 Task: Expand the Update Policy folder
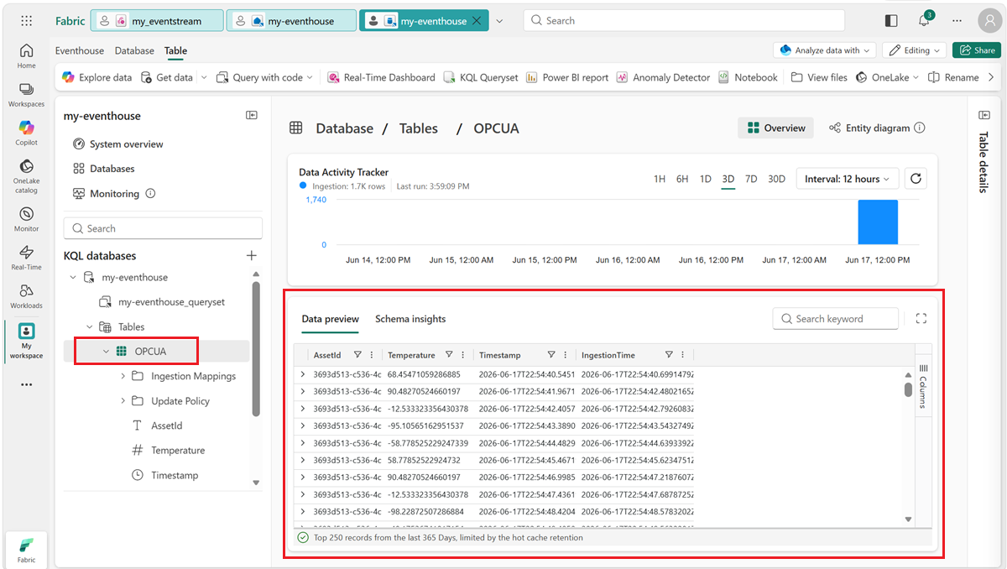point(123,401)
